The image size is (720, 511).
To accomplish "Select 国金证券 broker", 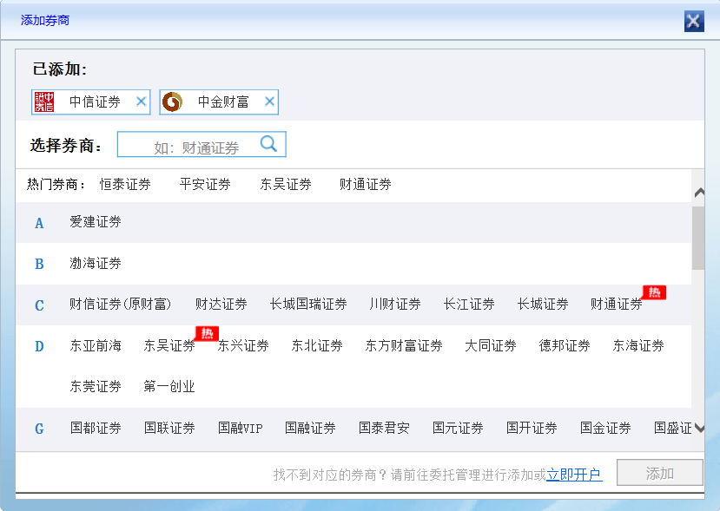I will 605,428.
